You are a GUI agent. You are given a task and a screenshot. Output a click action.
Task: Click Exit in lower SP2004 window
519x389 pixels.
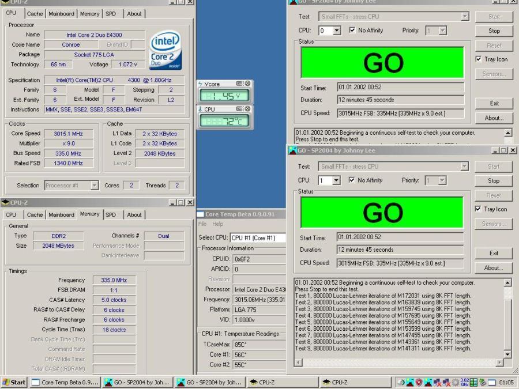(493, 253)
